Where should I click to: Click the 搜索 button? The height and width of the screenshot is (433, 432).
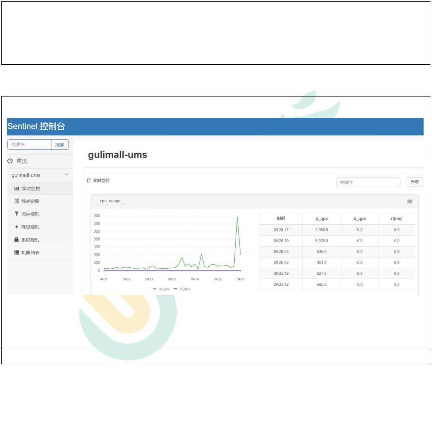pos(60,144)
